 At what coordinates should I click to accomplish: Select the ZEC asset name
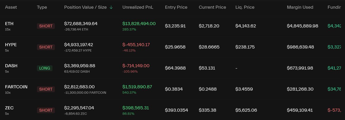9,108
